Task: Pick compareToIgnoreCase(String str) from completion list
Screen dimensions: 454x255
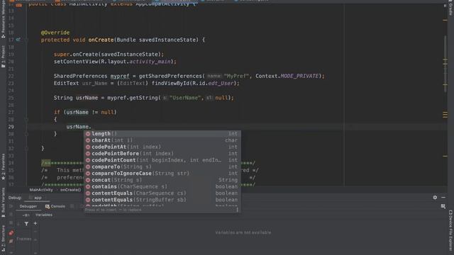Action: pyautogui.click(x=162, y=174)
